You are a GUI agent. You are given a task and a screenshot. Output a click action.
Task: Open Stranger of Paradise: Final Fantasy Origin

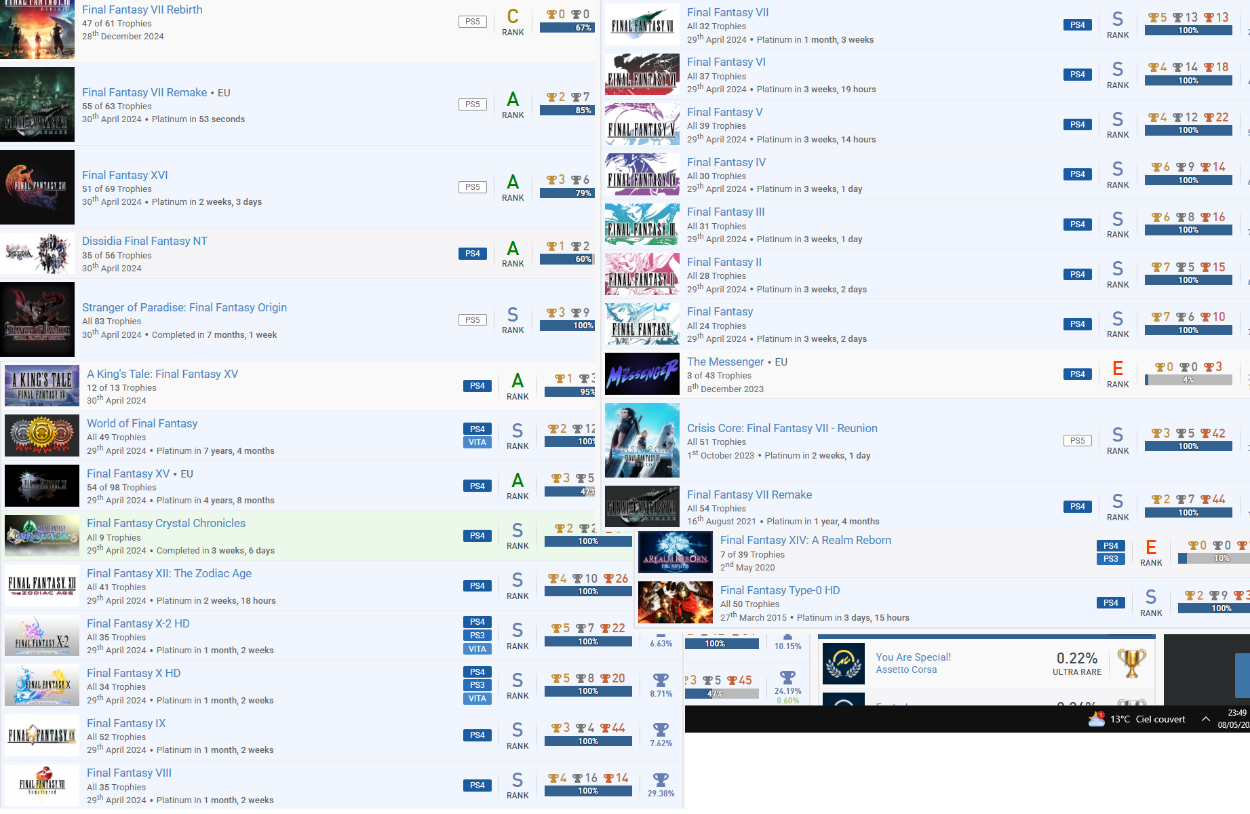(x=184, y=307)
